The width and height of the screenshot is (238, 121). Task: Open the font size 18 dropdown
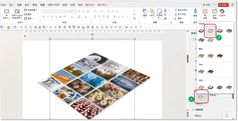tap(73, 11)
